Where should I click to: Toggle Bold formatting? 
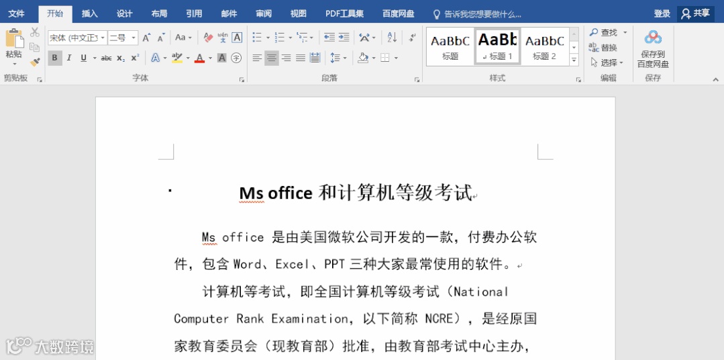coord(55,58)
